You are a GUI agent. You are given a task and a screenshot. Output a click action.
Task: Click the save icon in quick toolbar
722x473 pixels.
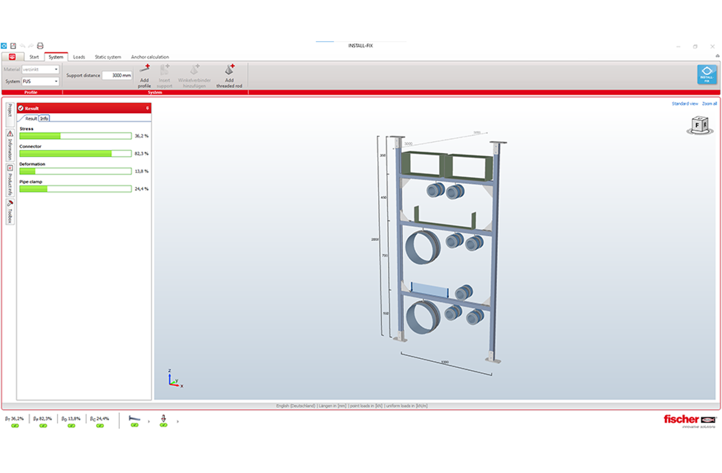point(13,46)
